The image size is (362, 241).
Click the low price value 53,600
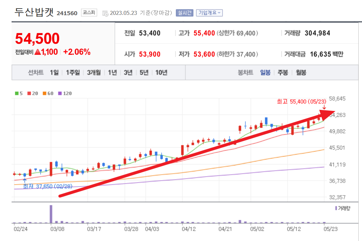204,54
